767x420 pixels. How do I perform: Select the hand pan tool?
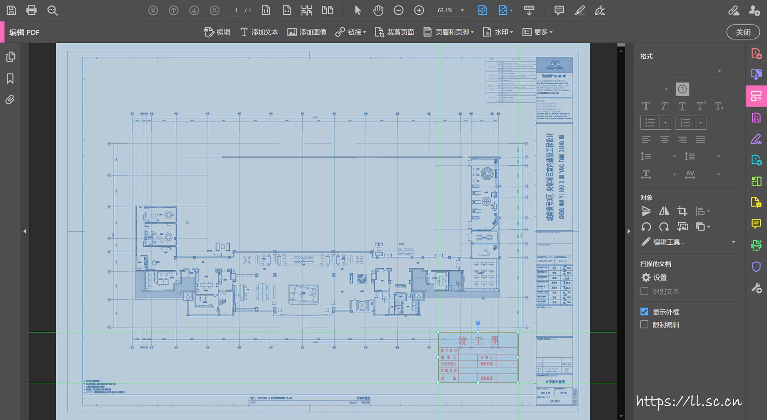point(378,10)
